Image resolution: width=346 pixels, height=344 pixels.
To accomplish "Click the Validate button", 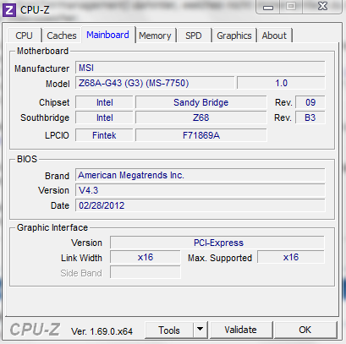I will tap(241, 330).
